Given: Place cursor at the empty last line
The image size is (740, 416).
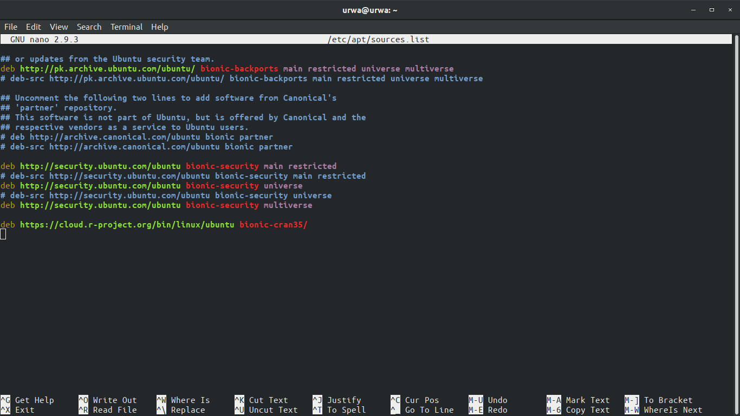Looking at the screenshot, I should [3, 234].
